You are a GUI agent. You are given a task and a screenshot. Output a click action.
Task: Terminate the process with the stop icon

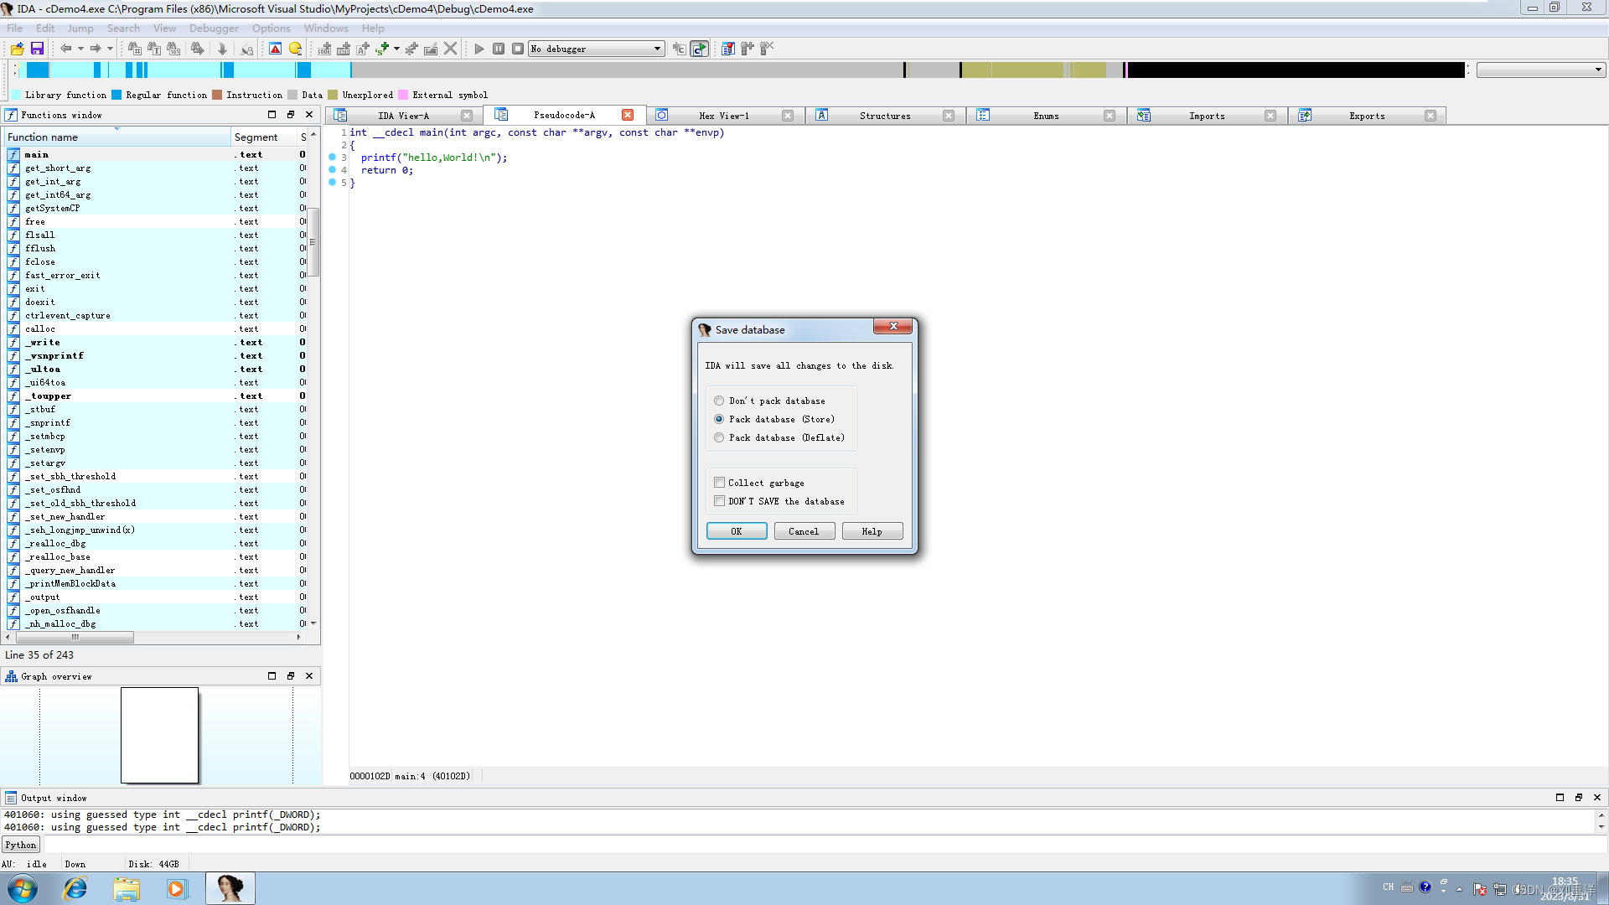click(518, 49)
